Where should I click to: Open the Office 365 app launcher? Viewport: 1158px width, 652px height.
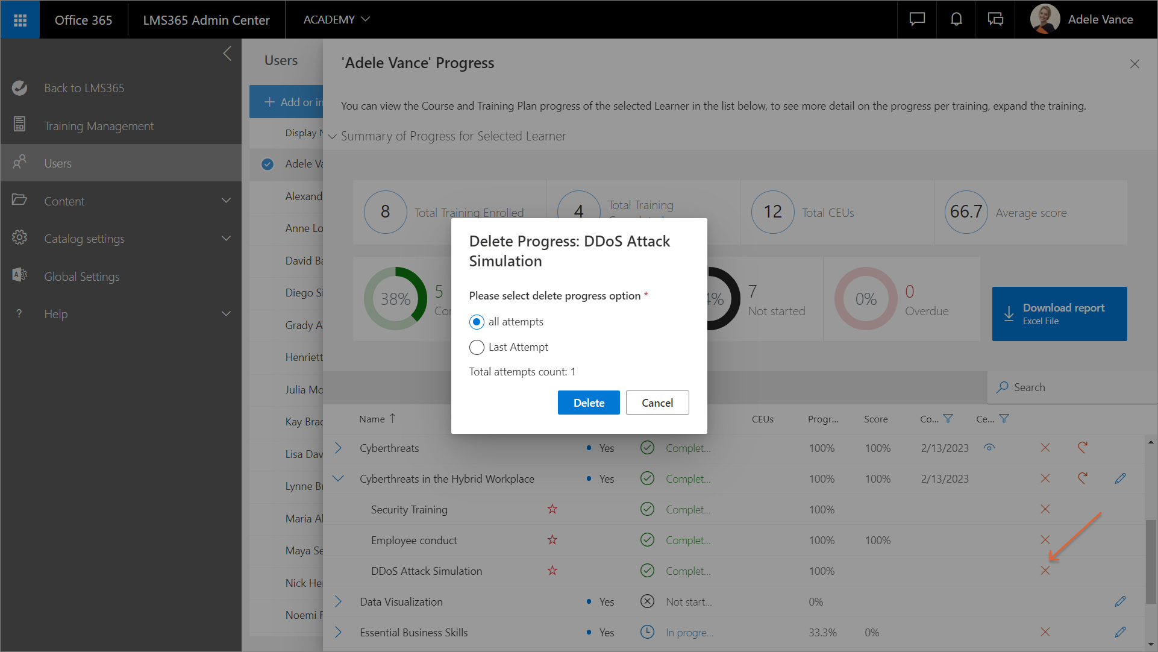(x=20, y=20)
